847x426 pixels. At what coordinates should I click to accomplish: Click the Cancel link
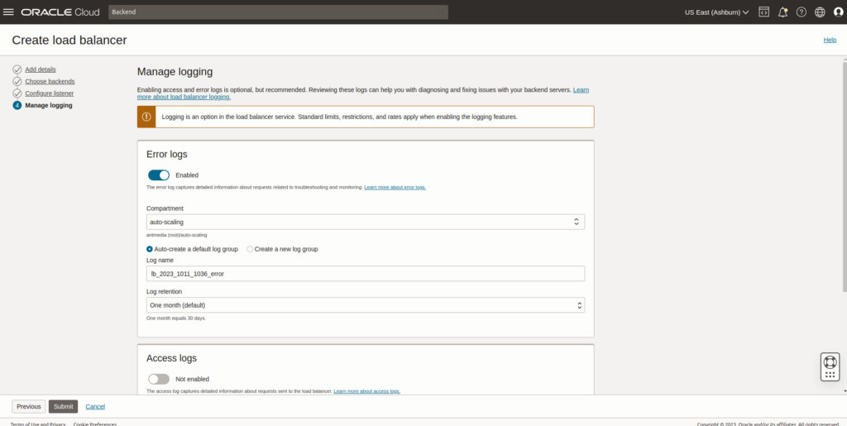[x=95, y=407]
